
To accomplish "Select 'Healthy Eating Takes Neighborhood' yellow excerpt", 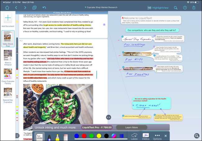I will point(136,117).
